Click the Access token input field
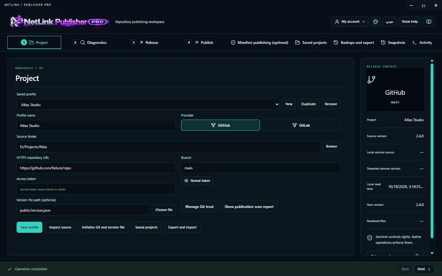This screenshot has height=276, width=442. (96, 189)
